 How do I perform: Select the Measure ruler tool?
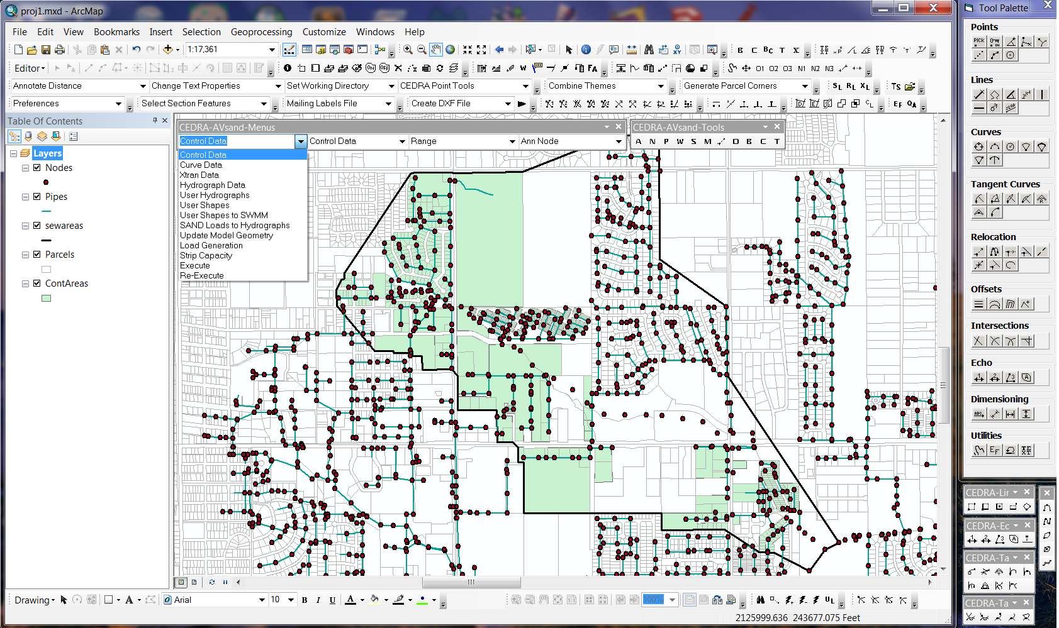click(632, 50)
